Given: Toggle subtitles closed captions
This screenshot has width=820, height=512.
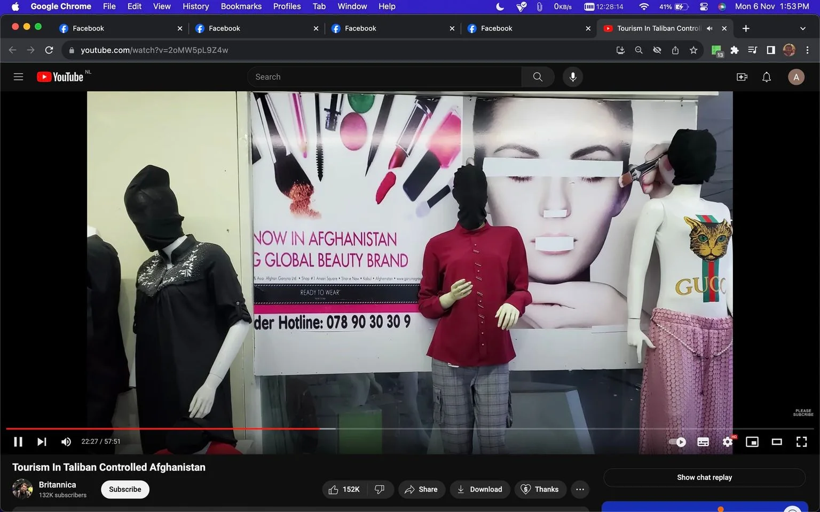Looking at the screenshot, I should pos(703,442).
